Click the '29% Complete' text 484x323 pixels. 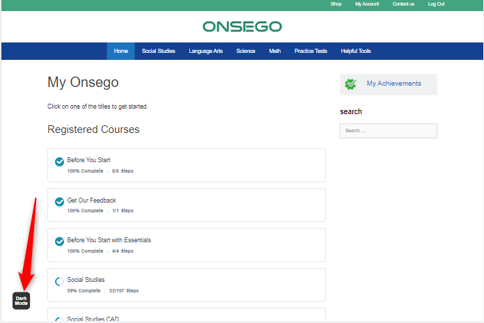[x=84, y=290]
